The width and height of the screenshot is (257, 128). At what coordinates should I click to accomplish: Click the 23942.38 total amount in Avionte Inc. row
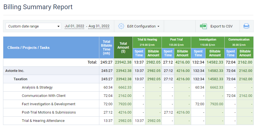pyautogui.click(x=124, y=71)
